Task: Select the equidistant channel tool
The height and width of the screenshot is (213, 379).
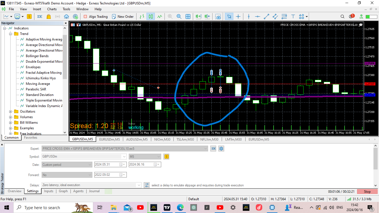Action: 275,17
